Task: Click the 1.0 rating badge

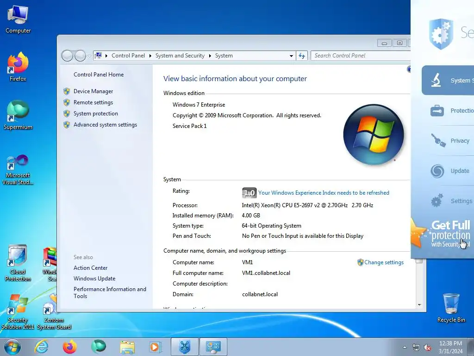Action: pyautogui.click(x=249, y=193)
